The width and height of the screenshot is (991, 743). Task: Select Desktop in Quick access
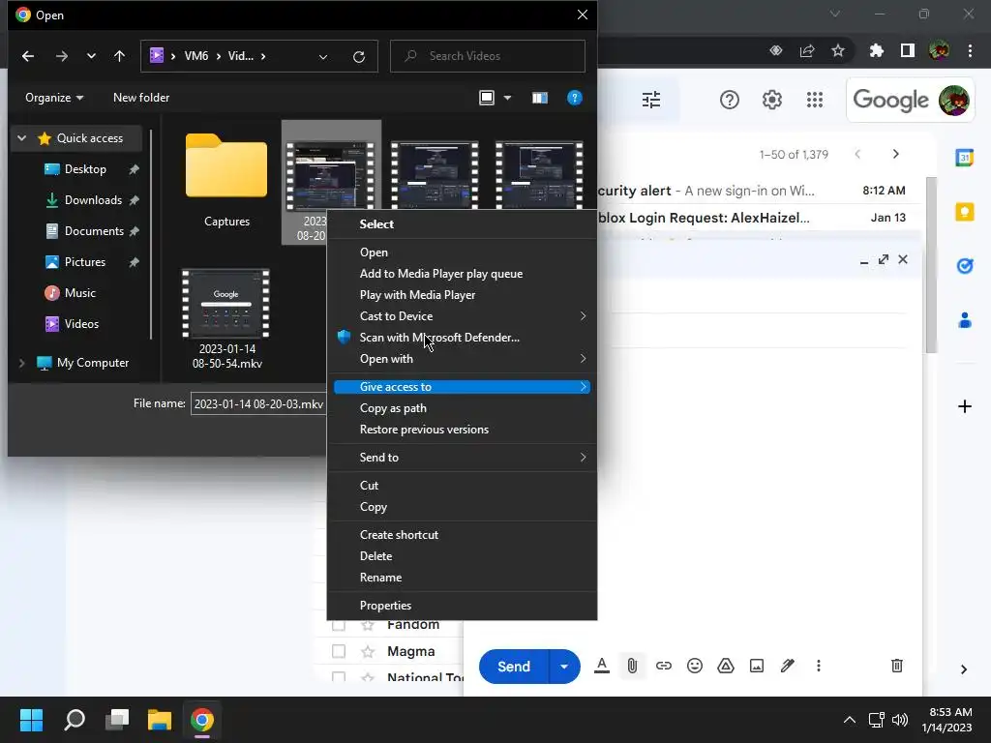tap(85, 169)
